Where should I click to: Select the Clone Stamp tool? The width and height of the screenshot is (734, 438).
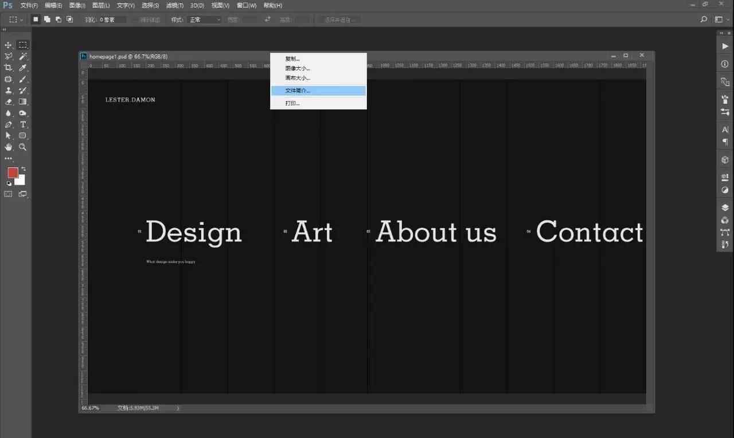tap(8, 91)
